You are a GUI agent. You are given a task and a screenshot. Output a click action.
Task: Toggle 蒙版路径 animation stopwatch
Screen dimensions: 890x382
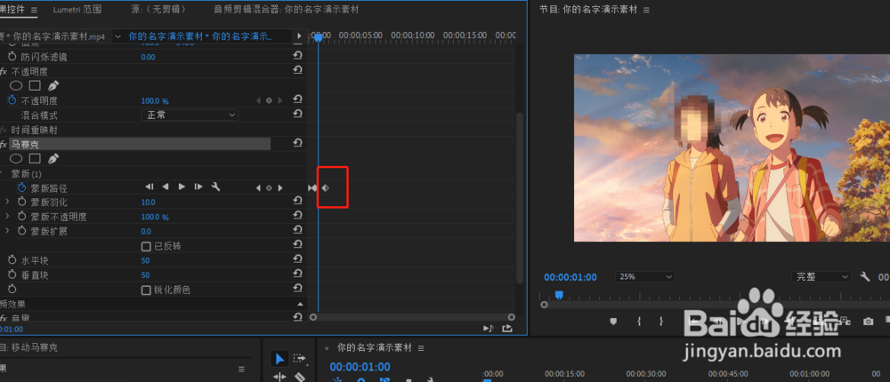tap(22, 187)
